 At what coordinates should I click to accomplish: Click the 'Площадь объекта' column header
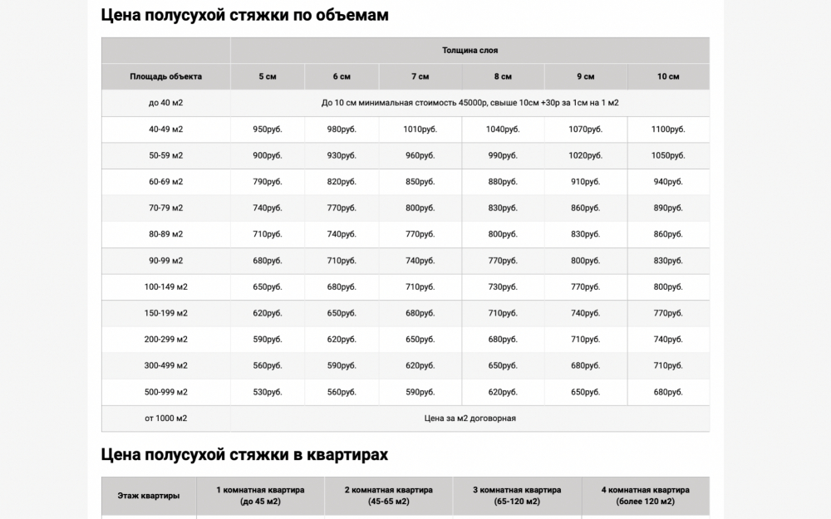(166, 76)
